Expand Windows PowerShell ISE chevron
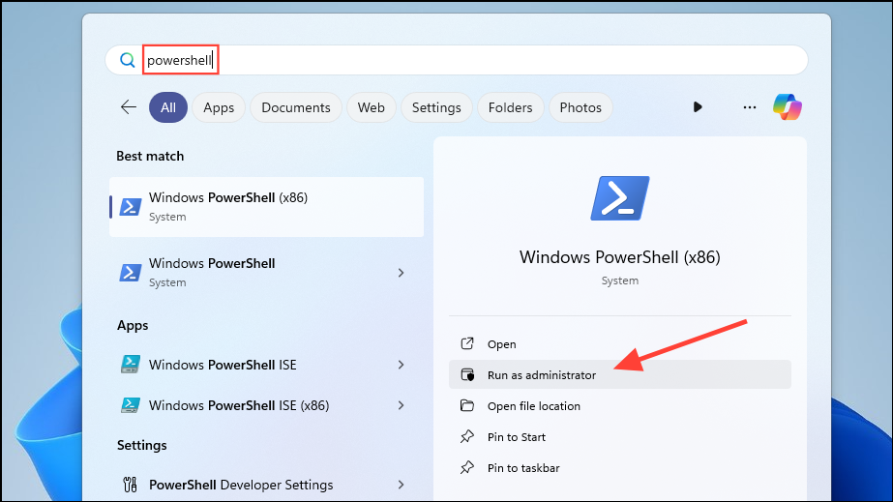The width and height of the screenshot is (893, 502). (x=401, y=365)
